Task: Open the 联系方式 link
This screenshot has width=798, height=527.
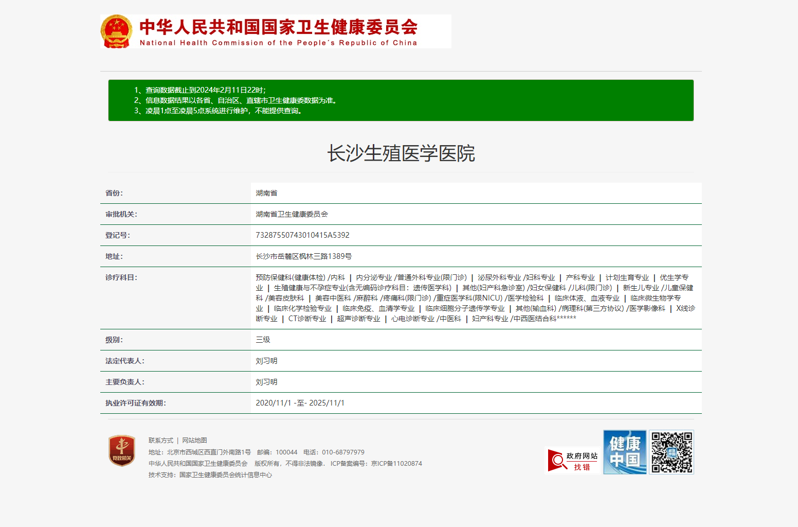Action: (161, 441)
